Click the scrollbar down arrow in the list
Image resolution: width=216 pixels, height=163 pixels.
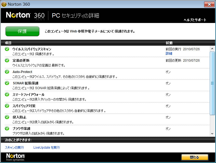(x=212, y=134)
